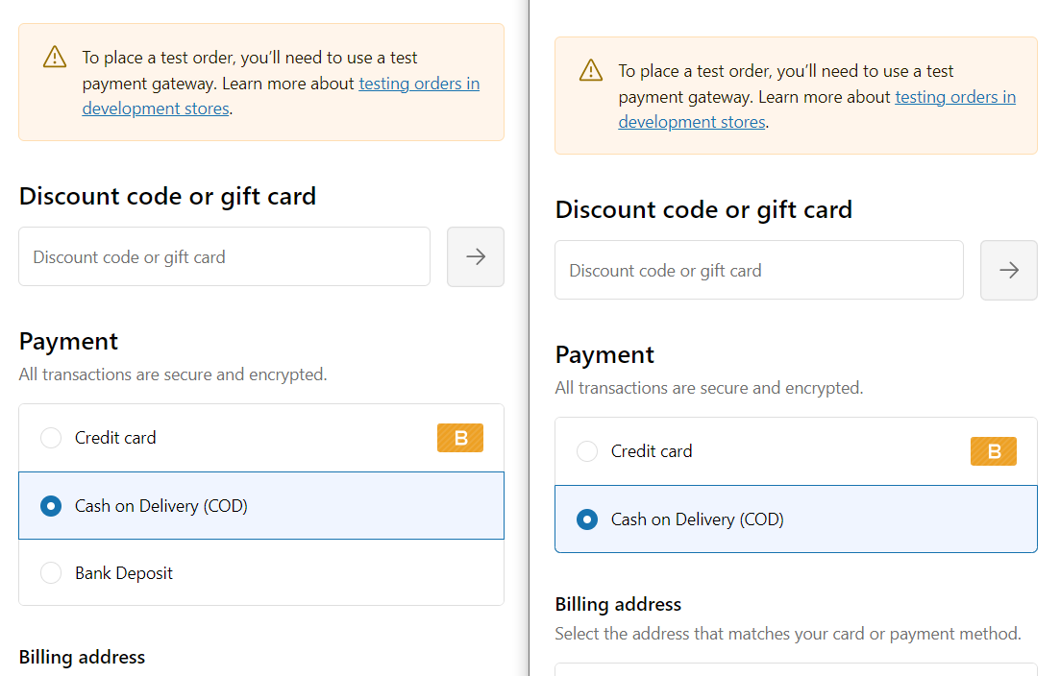Image resolution: width=1060 pixels, height=676 pixels.
Task: Click the 'Bank Deposit' label text
Action: [124, 573]
